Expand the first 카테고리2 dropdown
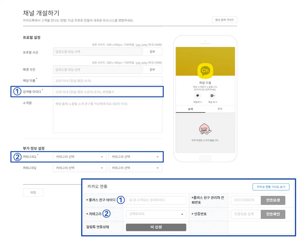The width and height of the screenshot is (307, 250). coord(79,168)
